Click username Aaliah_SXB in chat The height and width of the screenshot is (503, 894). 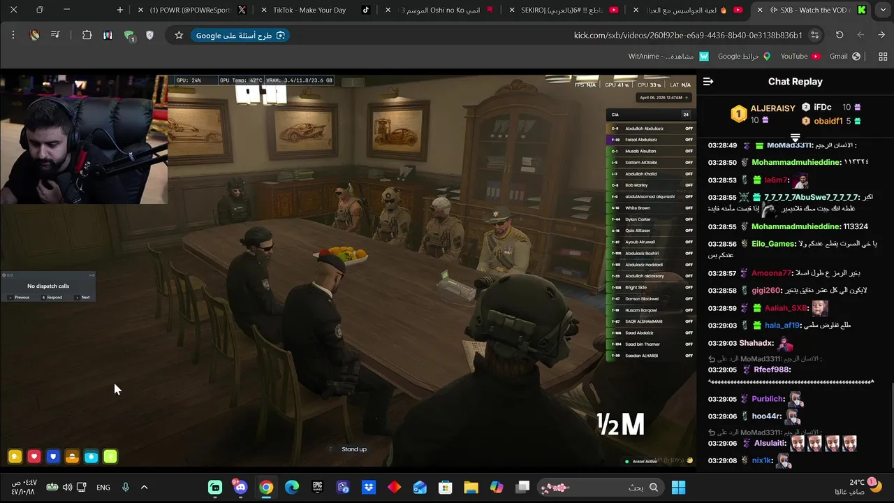(786, 308)
